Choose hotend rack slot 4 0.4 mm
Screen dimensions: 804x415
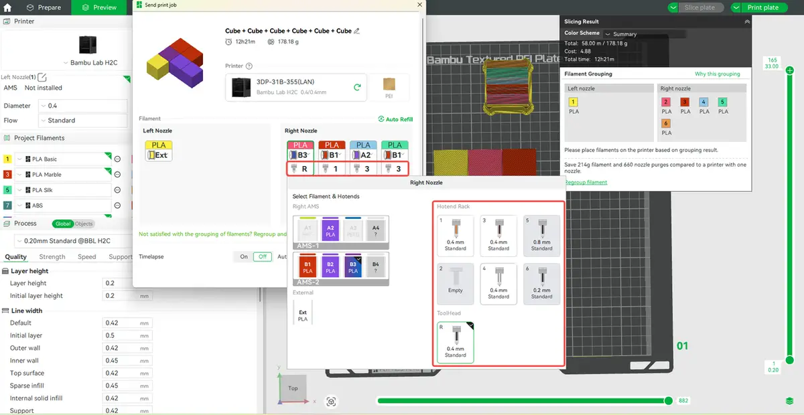point(498,283)
